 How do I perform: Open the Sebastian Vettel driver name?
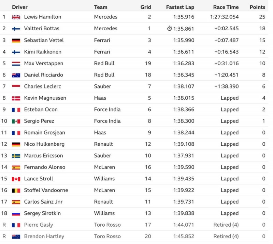[x=44, y=40]
